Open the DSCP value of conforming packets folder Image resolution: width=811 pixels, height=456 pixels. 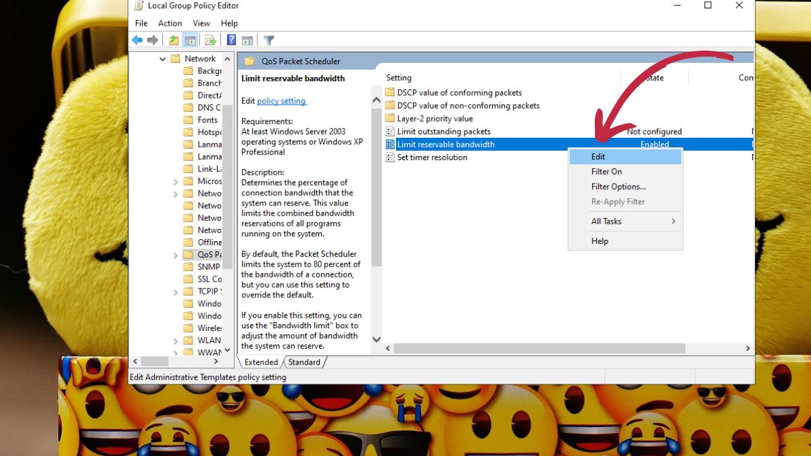point(459,93)
